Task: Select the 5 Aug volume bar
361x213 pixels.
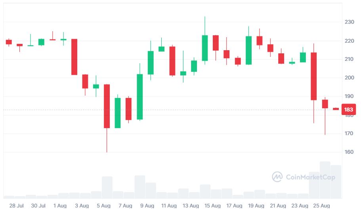Action: [107, 187]
